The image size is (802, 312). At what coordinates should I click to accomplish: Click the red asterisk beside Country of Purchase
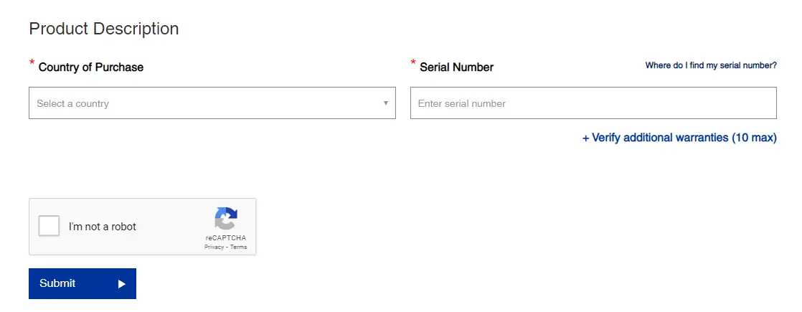click(32, 64)
